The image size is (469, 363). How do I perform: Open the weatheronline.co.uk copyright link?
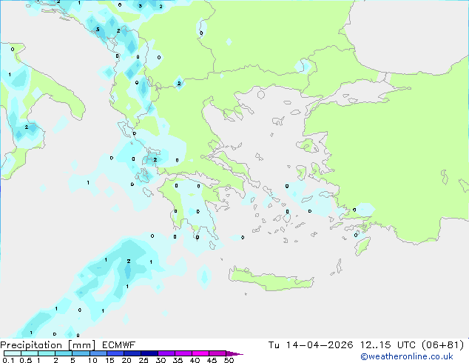(407, 356)
